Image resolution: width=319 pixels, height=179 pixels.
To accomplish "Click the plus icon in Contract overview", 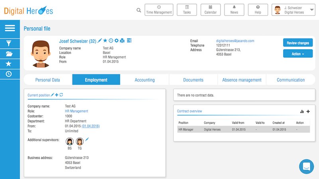I will (x=308, y=112).
